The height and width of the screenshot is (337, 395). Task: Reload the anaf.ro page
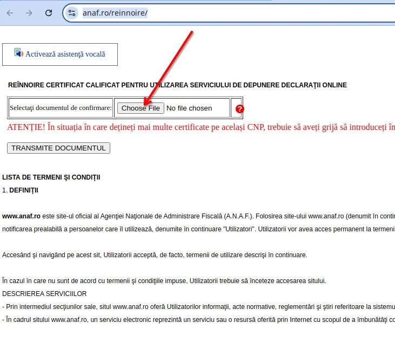pyautogui.click(x=49, y=13)
